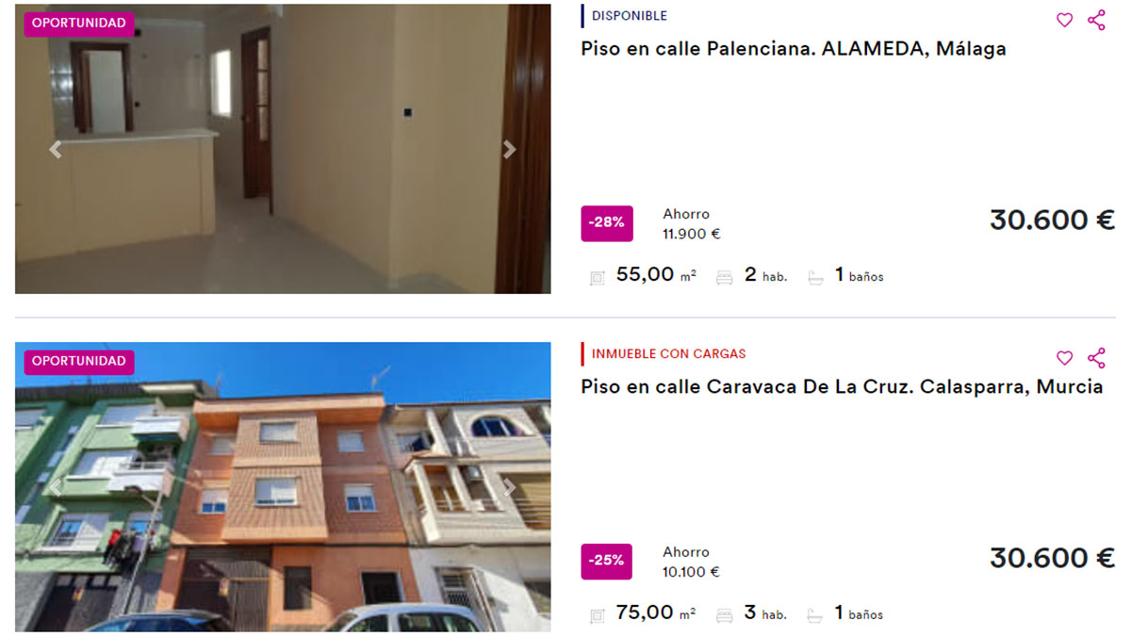Click OPORTUNIDAD tag on interior photo

click(x=79, y=24)
